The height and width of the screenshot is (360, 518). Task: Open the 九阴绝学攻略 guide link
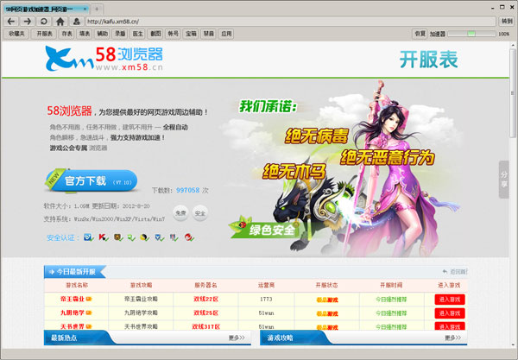[141, 313]
